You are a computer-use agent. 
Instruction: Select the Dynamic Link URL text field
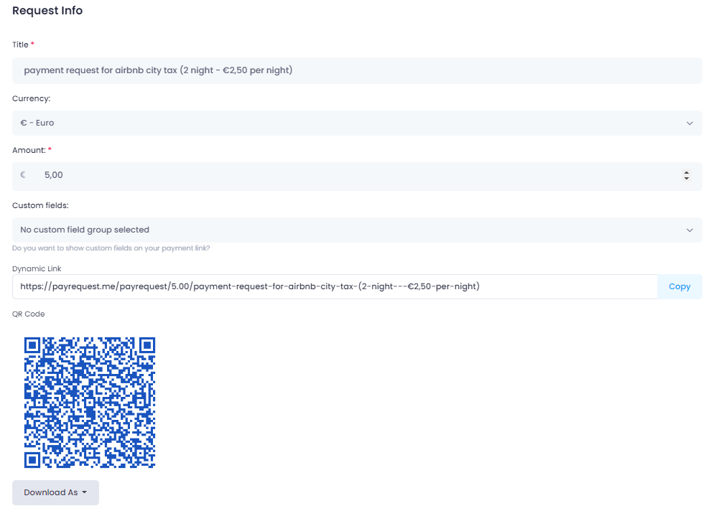pyautogui.click(x=335, y=286)
